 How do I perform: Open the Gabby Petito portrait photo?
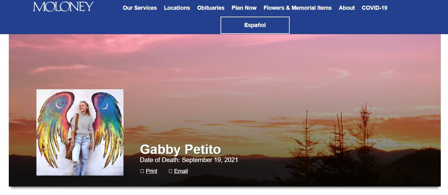80,132
